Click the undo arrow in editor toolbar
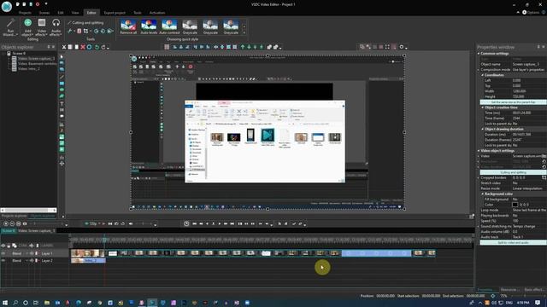The width and height of the screenshot is (547, 307). 97,47
